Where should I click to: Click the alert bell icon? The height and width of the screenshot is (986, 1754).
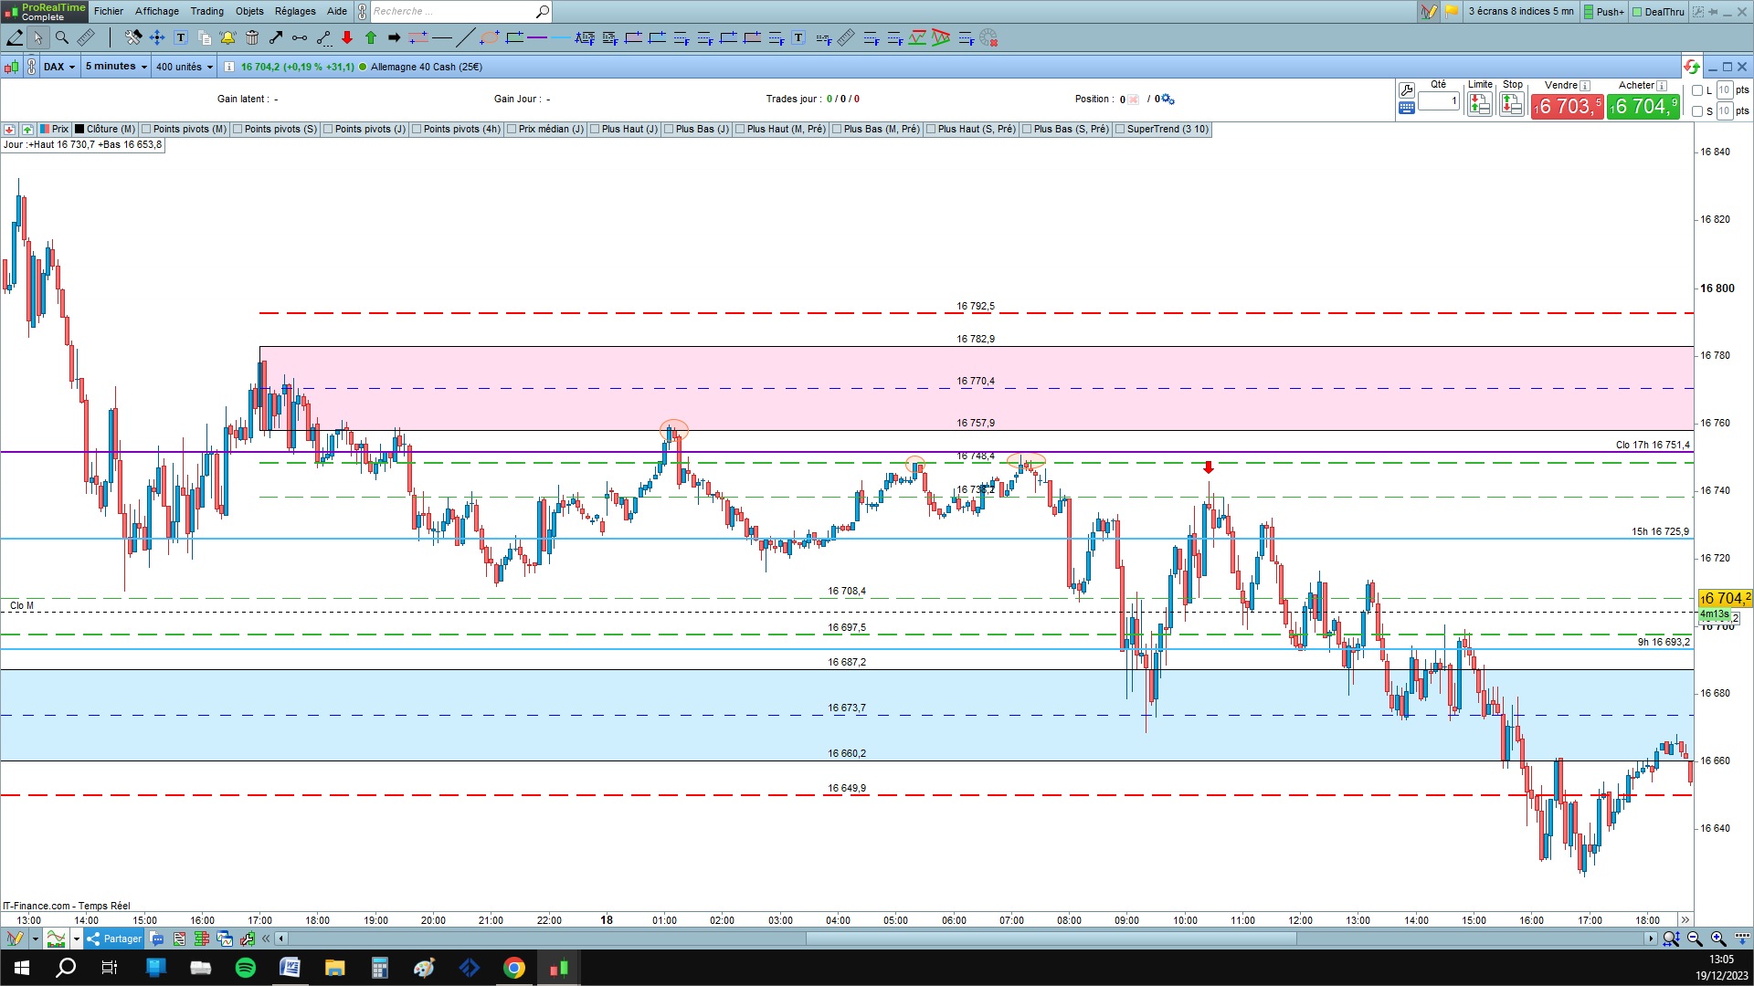[x=227, y=37]
